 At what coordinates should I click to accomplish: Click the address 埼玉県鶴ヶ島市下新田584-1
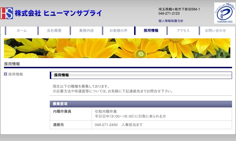coord(179,9)
